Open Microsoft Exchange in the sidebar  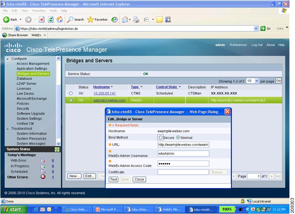[x=32, y=98]
